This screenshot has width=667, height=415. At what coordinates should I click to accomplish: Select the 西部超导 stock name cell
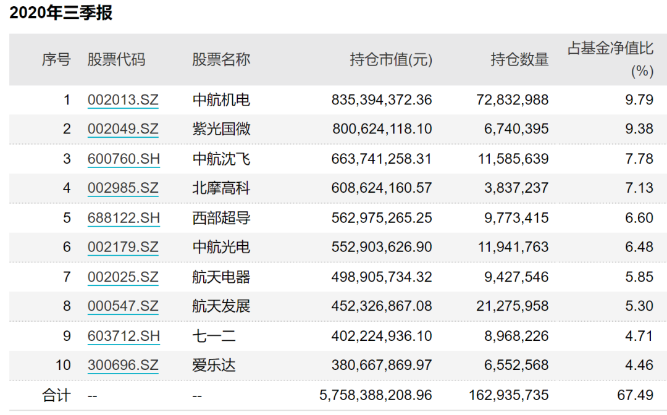tap(221, 218)
